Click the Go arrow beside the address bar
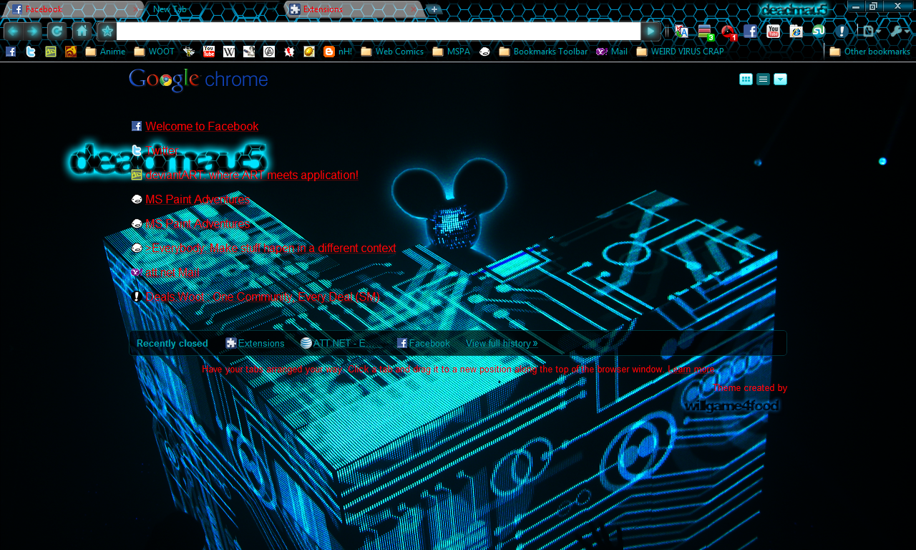 (x=651, y=31)
